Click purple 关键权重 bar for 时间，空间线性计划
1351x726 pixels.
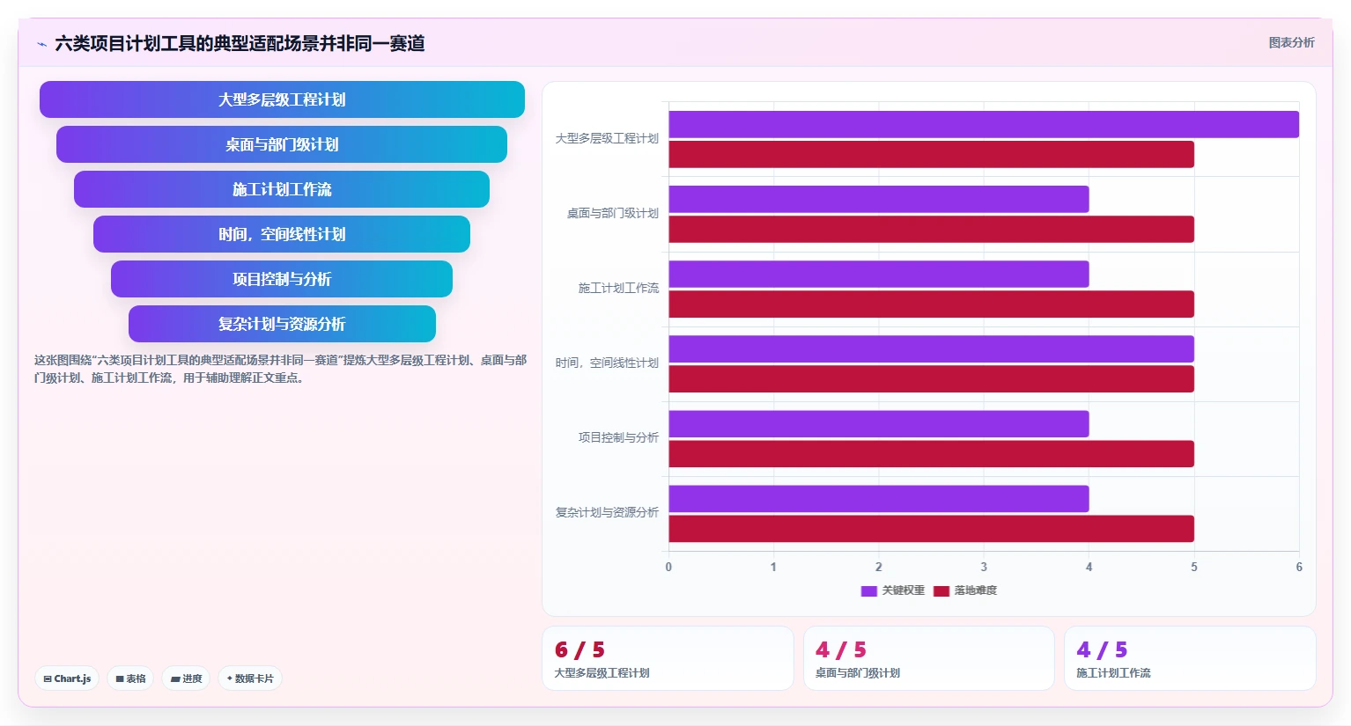point(932,348)
